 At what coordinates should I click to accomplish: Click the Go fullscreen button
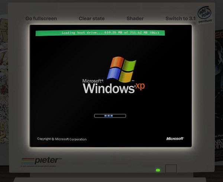[41, 19]
